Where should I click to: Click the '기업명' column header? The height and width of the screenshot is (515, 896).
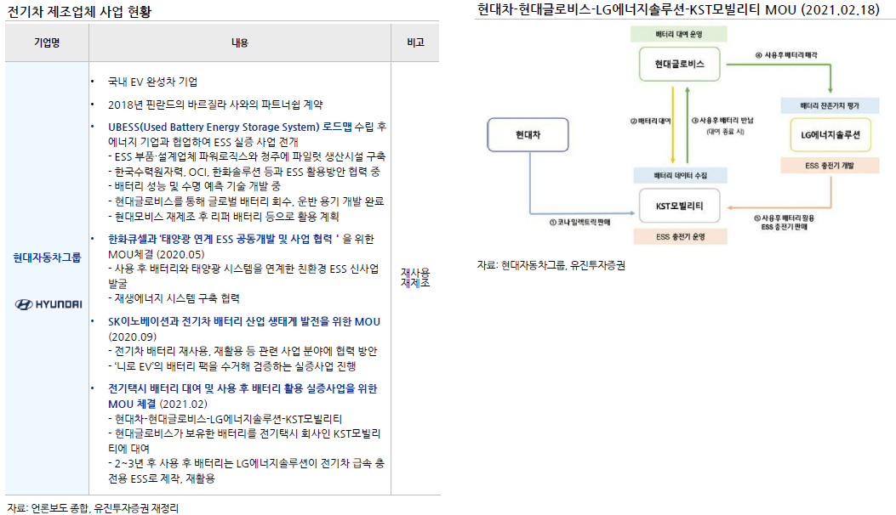[x=47, y=42]
